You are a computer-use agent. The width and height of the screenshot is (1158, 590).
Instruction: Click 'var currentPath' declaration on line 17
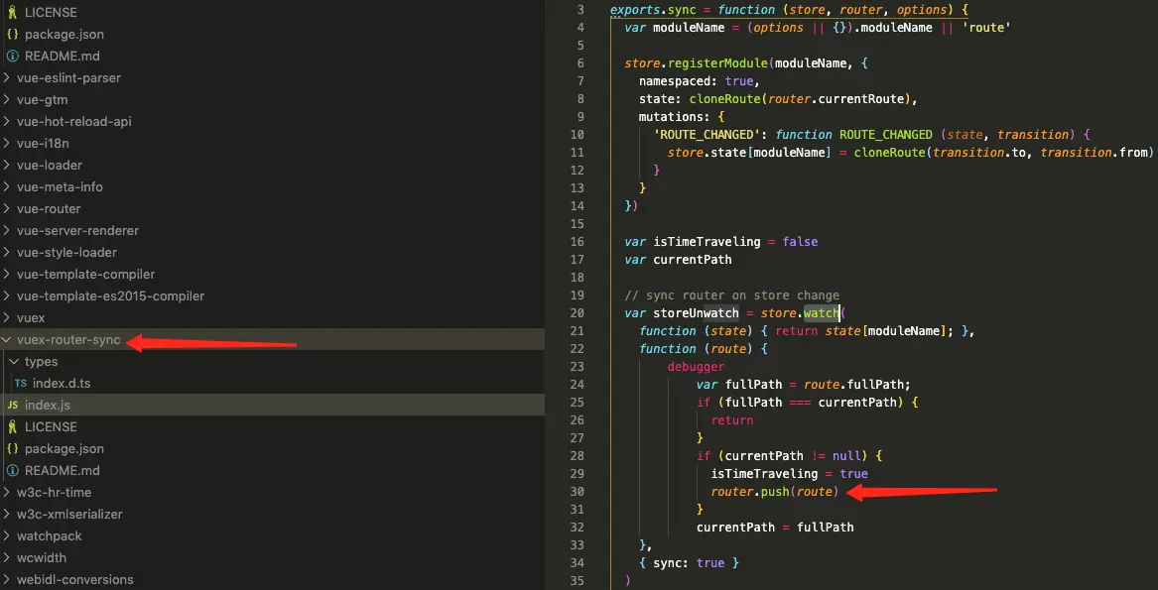click(x=678, y=259)
